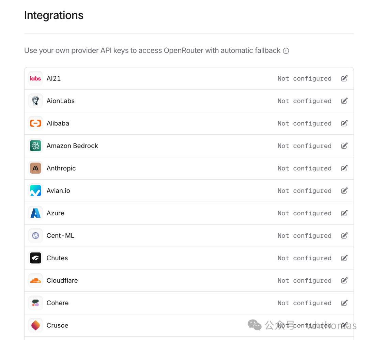Click Not configured next to Cohere
Screen dimensions: 368x340
pos(304,303)
